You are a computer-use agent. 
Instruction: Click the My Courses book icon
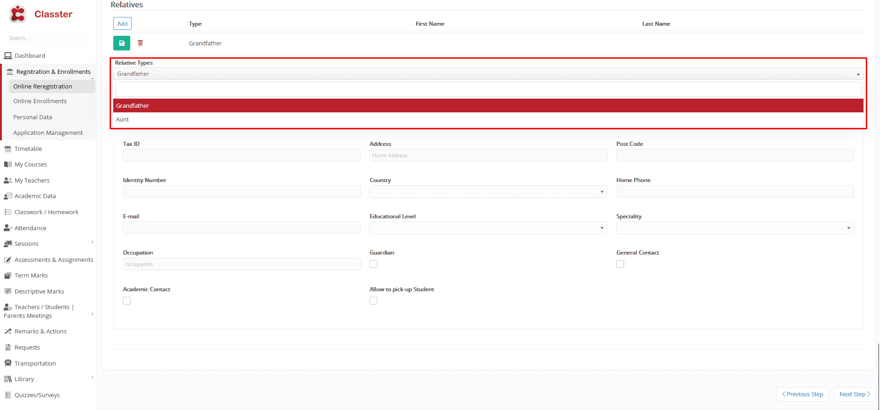pos(8,164)
